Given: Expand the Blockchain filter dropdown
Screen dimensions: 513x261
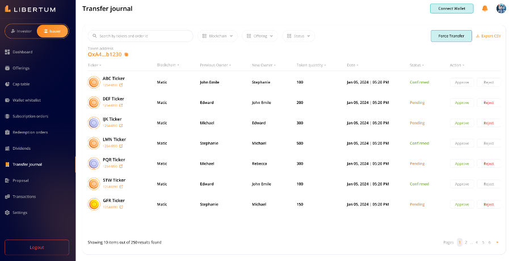Looking at the screenshot, I should click(x=218, y=36).
